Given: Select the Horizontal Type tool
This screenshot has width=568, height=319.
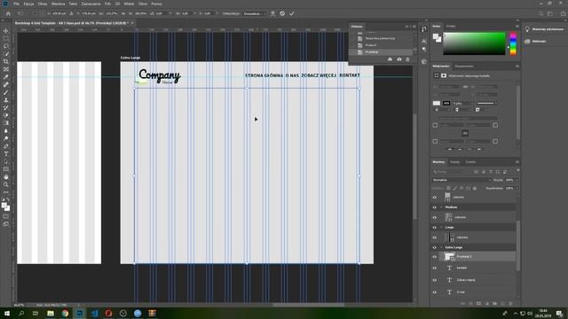Looking at the screenshot, I should (6, 154).
